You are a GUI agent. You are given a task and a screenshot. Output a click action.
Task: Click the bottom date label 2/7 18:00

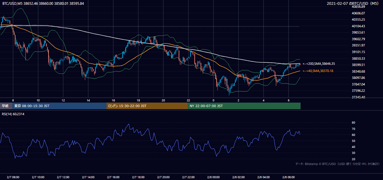pos(138,177)
